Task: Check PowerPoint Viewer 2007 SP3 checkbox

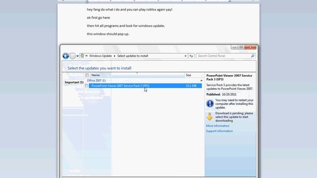Action: [x=86, y=86]
